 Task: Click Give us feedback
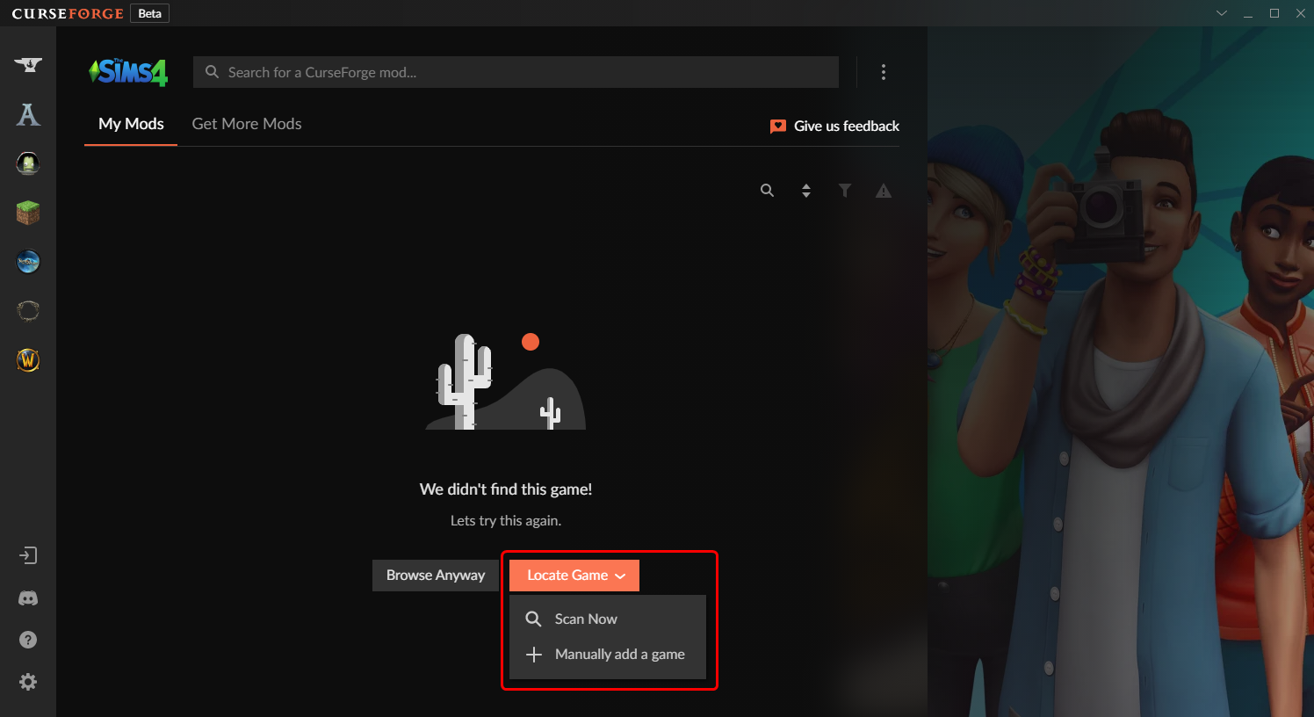tap(834, 126)
